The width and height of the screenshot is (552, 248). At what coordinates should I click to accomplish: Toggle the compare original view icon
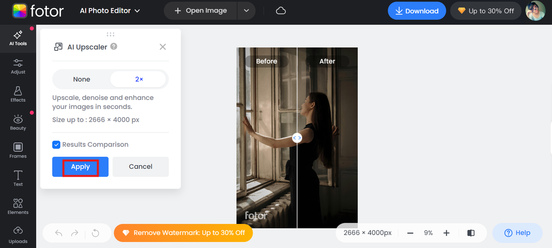pos(471,233)
